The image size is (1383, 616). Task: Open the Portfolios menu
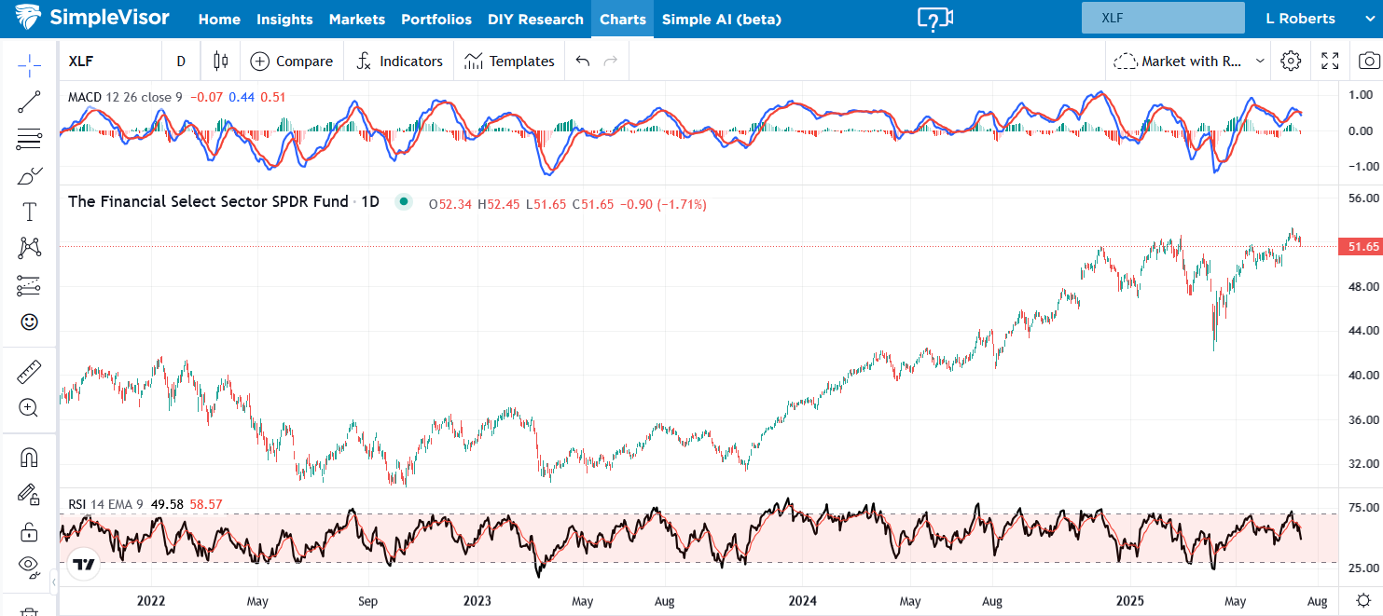click(x=436, y=20)
